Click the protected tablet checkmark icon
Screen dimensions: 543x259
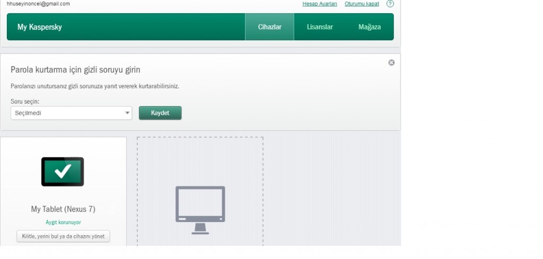(x=63, y=172)
